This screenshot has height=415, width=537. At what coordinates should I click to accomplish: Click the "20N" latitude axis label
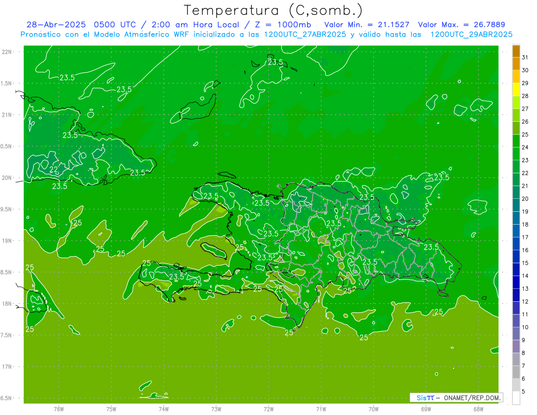tap(8, 178)
